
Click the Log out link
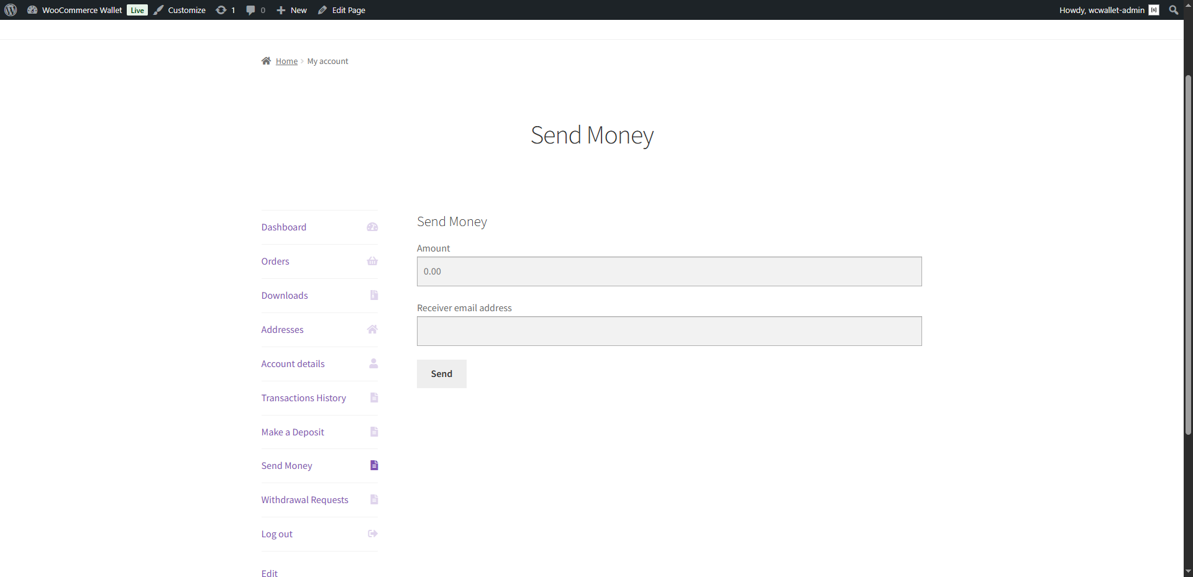[277, 534]
